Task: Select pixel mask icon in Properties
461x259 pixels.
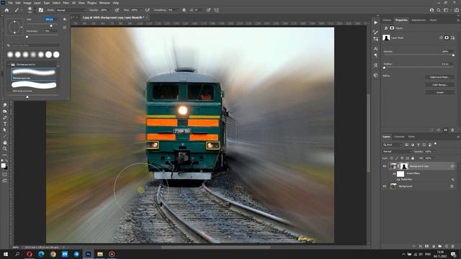Action: point(447,37)
